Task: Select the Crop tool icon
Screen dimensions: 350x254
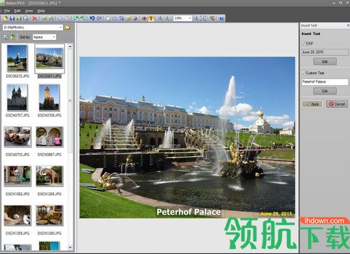Action: [x=122, y=18]
